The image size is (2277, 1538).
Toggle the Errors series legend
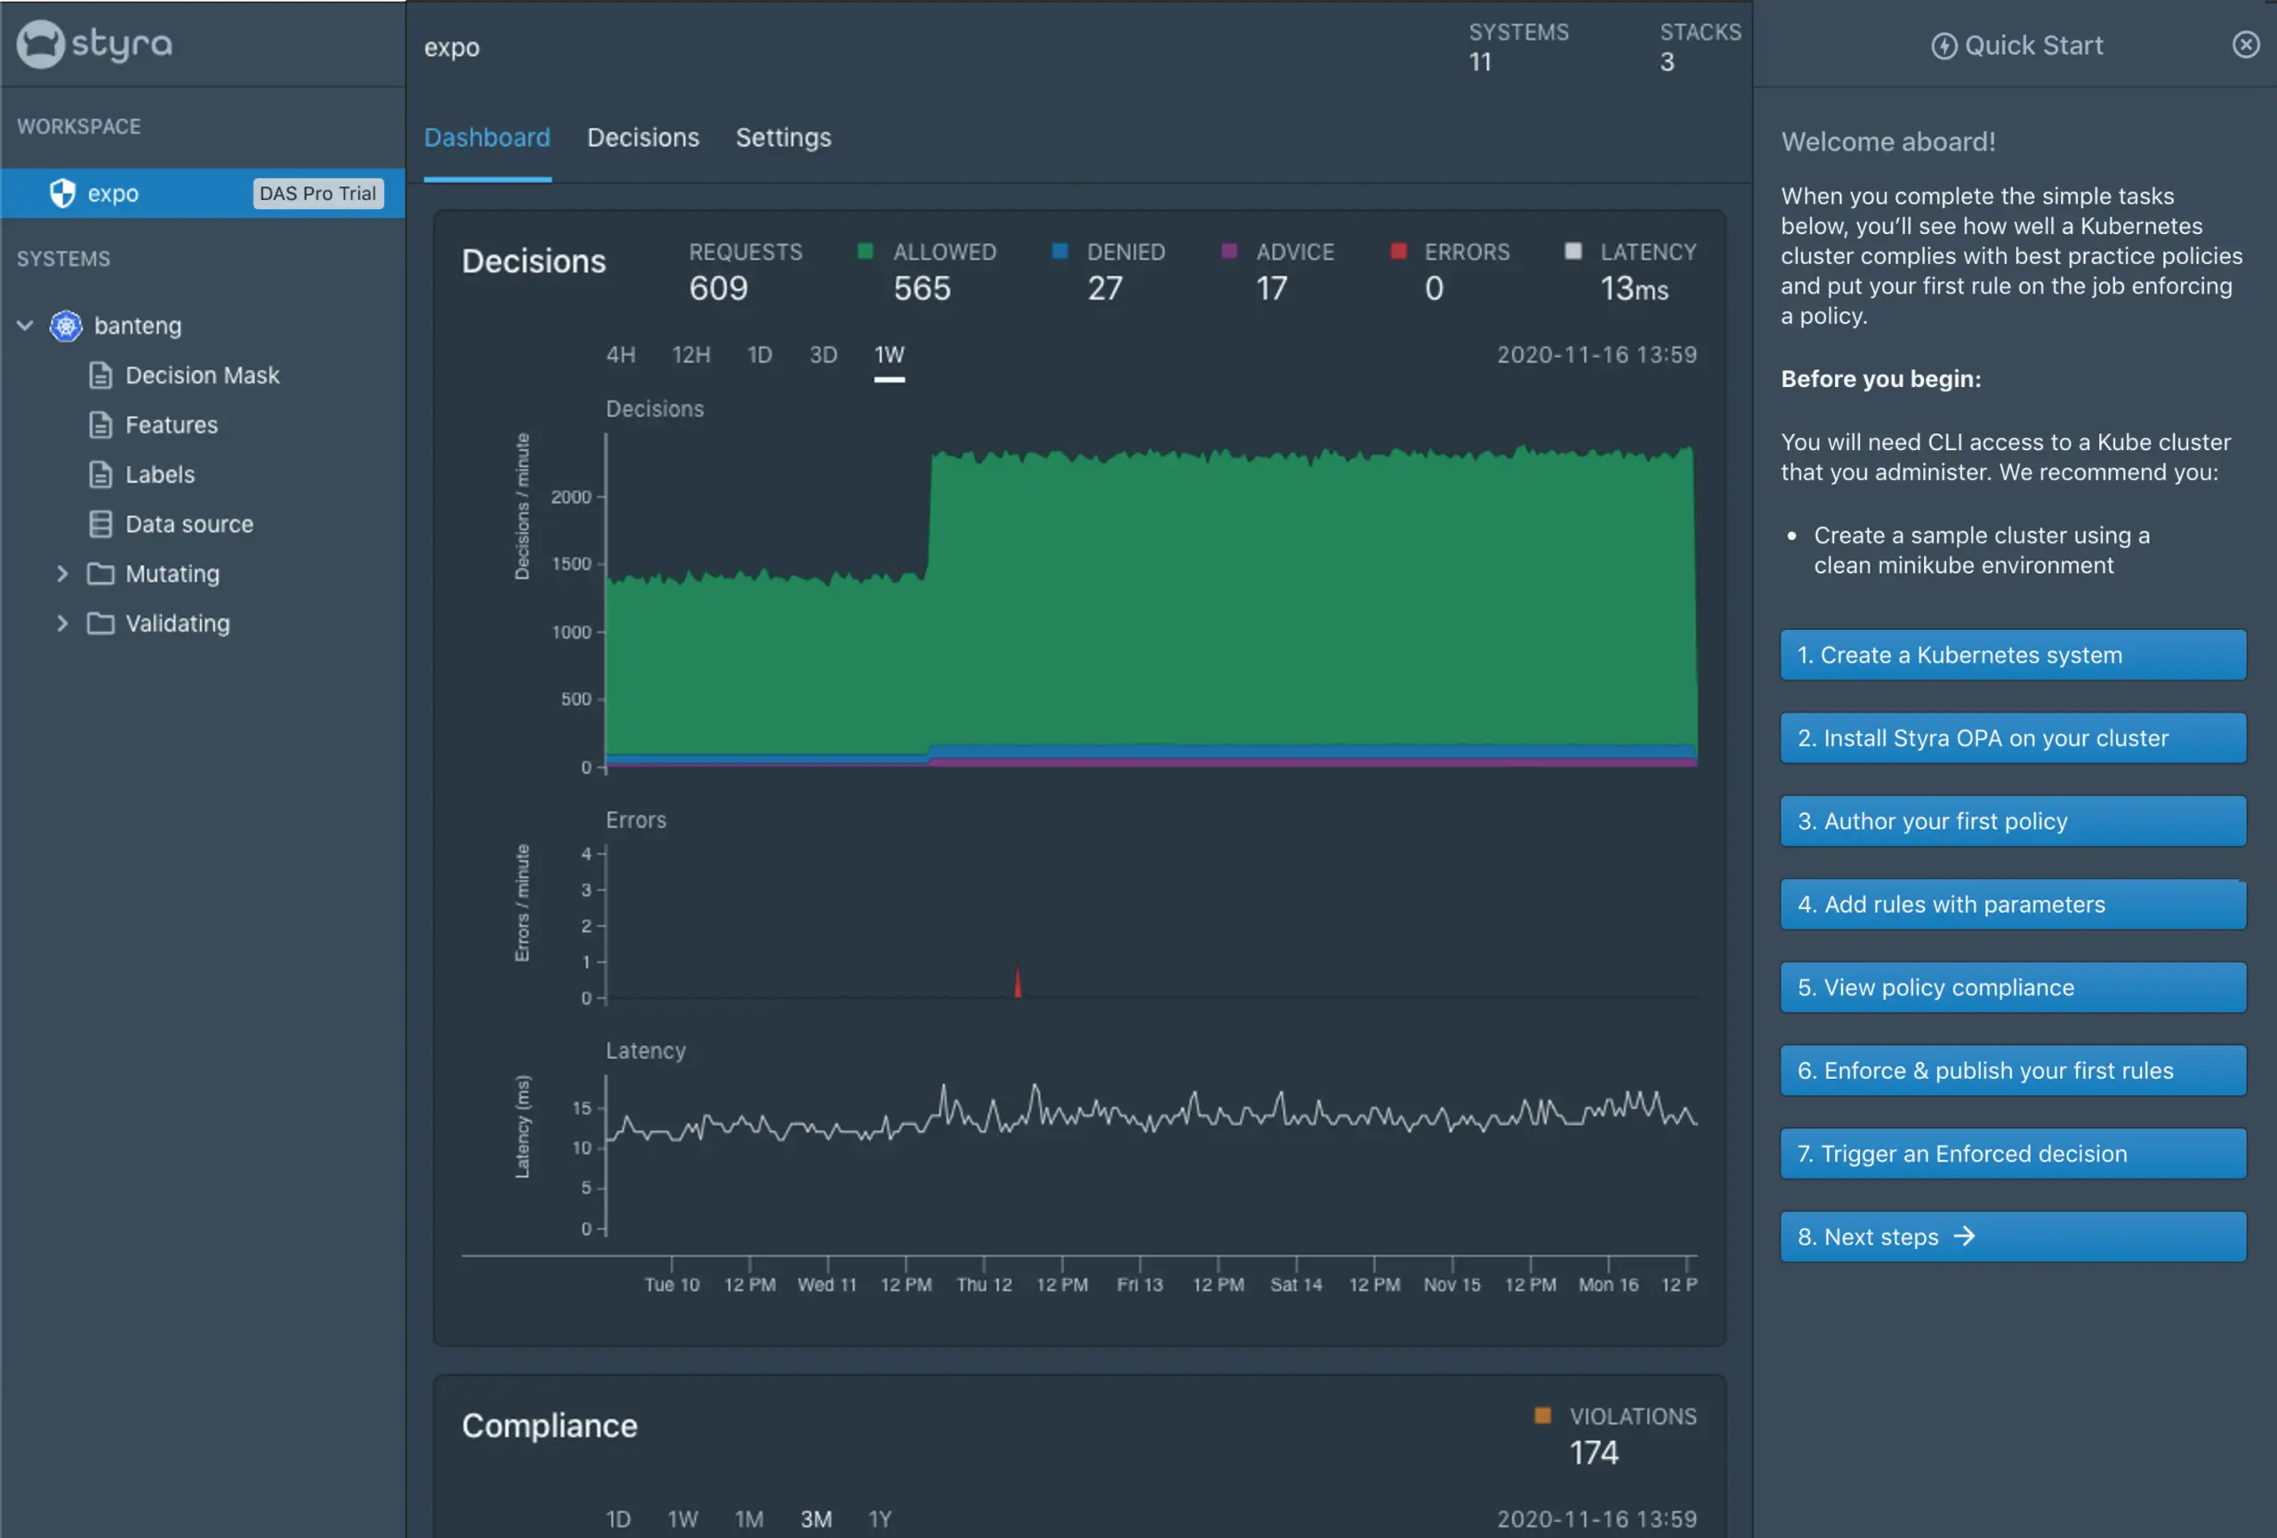(1398, 252)
